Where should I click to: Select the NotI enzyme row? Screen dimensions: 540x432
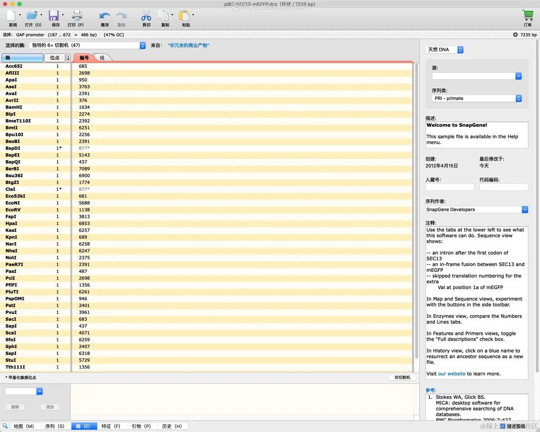(207, 258)
